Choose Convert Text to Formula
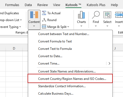123x97 pixels. pyautogui.click(x=70, y=49)
